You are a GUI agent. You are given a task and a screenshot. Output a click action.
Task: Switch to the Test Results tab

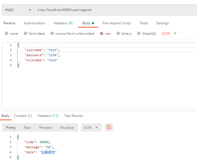(73, 116)
